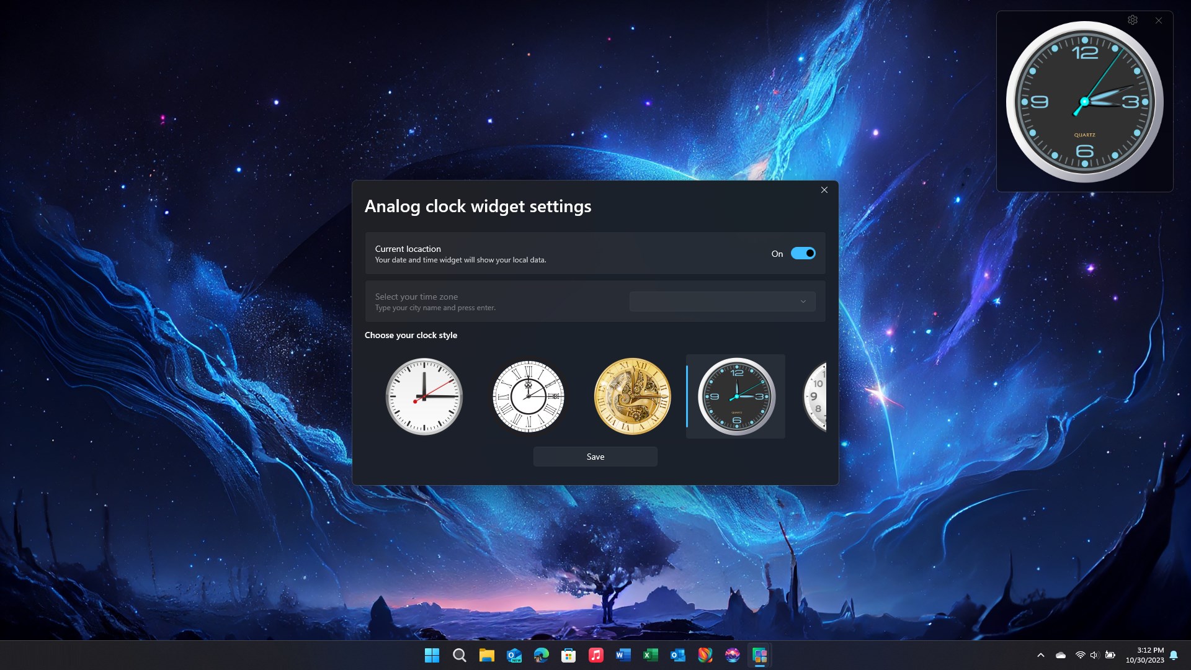Open the Microsoft Store

(568, 655)
